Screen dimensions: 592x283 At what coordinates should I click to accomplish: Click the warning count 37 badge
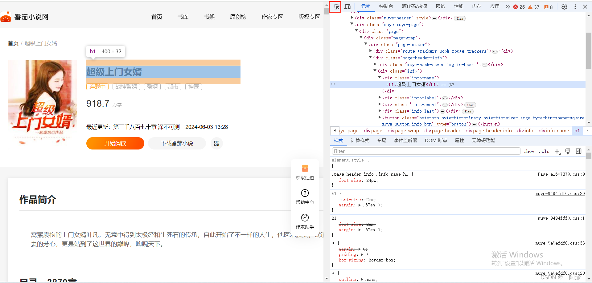pos(533,7)
